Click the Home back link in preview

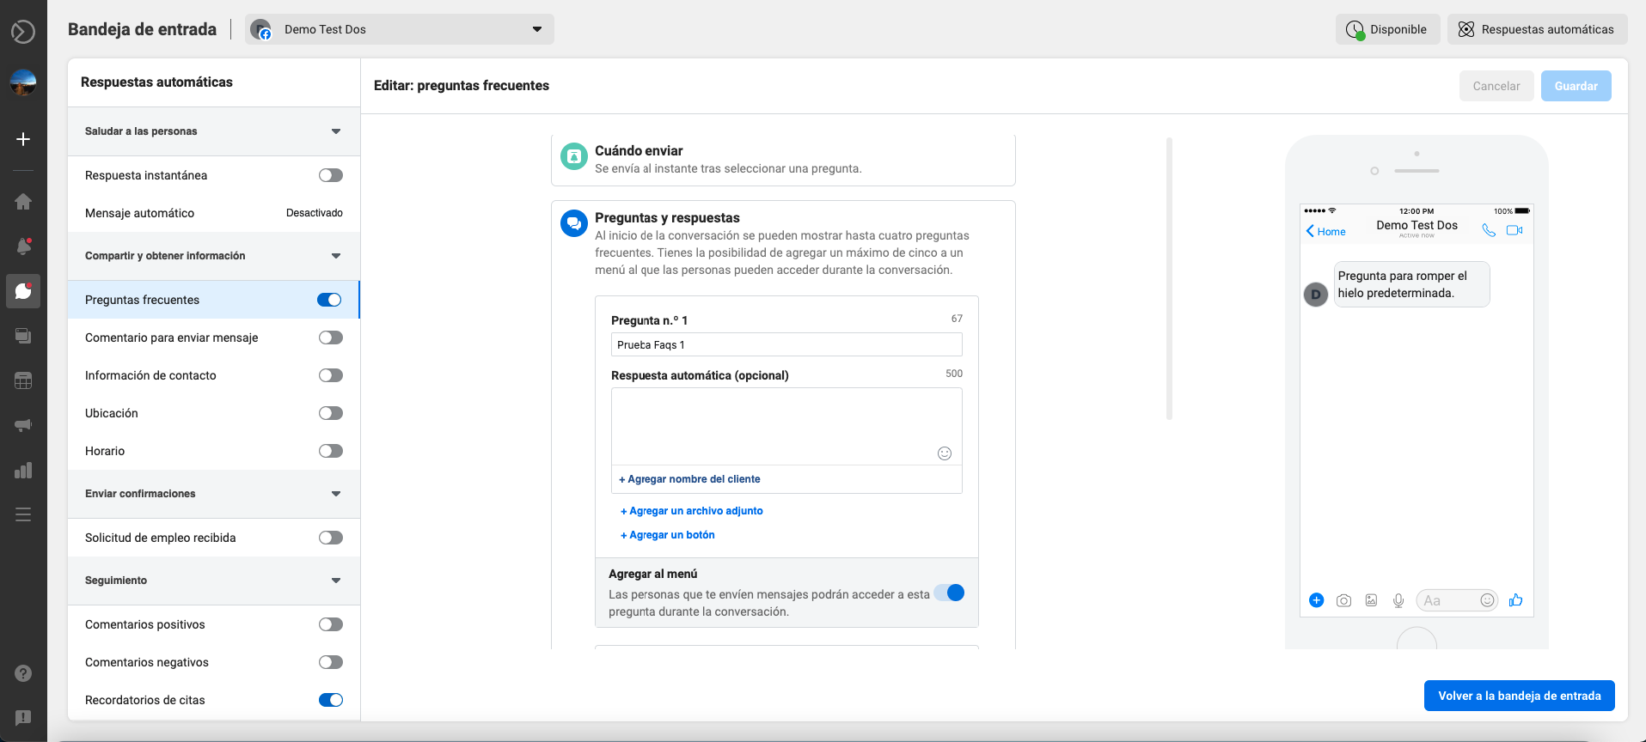(1325, 231)
